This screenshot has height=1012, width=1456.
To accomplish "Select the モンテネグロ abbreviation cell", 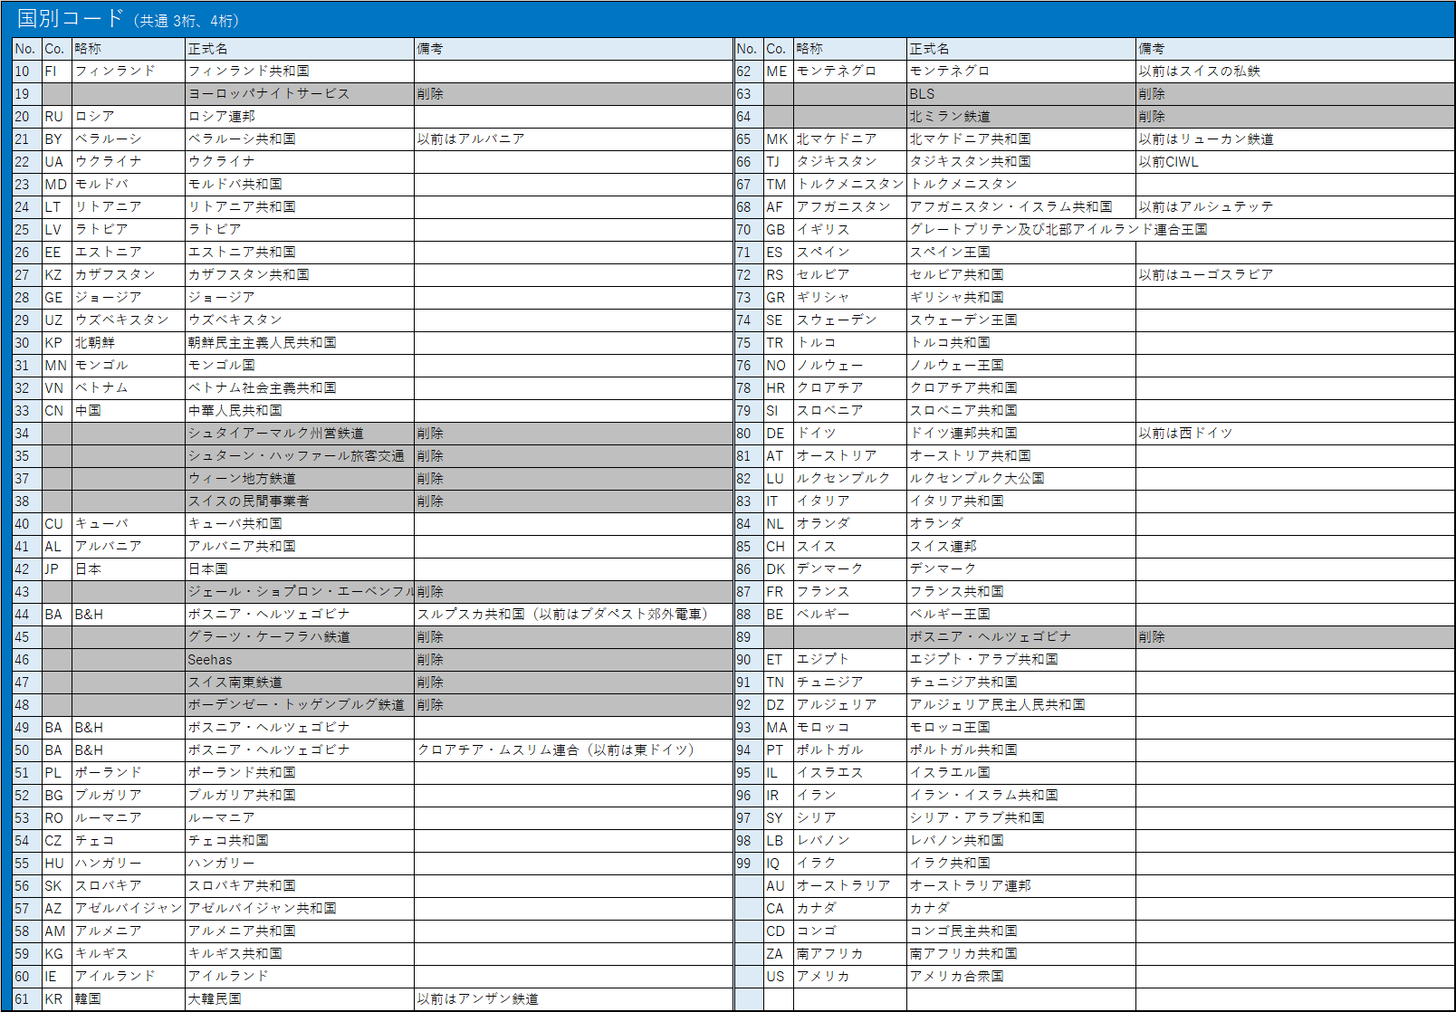I will (850, 71).
